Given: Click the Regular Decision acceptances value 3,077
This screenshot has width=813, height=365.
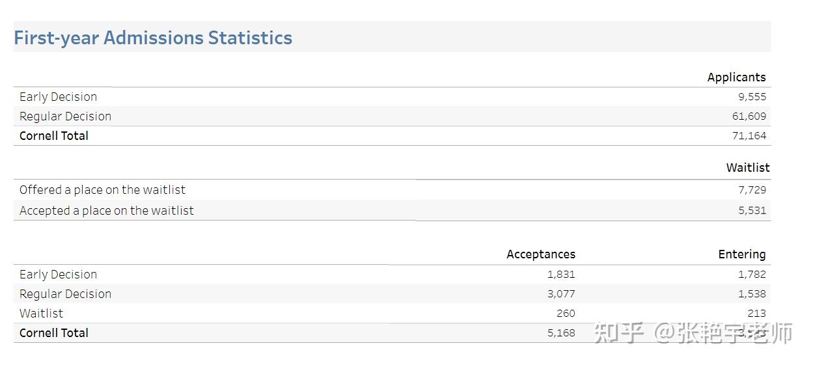Looking at the screenshot, I should pyautogui.click(x=560, y=293).
